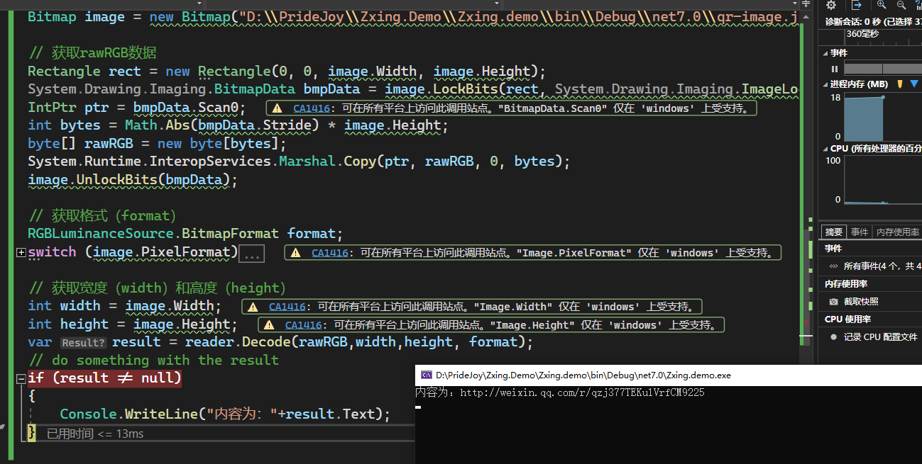Click the console output URL text

(582, 392)
